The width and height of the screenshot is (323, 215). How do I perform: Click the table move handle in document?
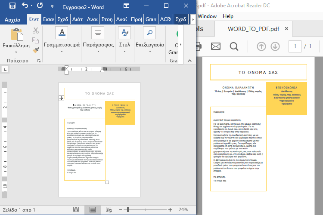[62, 98]
